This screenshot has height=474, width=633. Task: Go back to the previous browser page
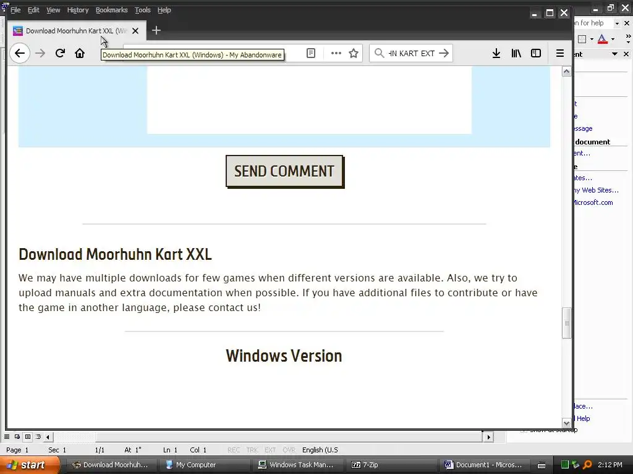click(x=19, y=53)
